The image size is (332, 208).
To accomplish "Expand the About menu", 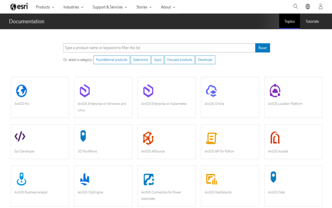I will click(168, 7).
